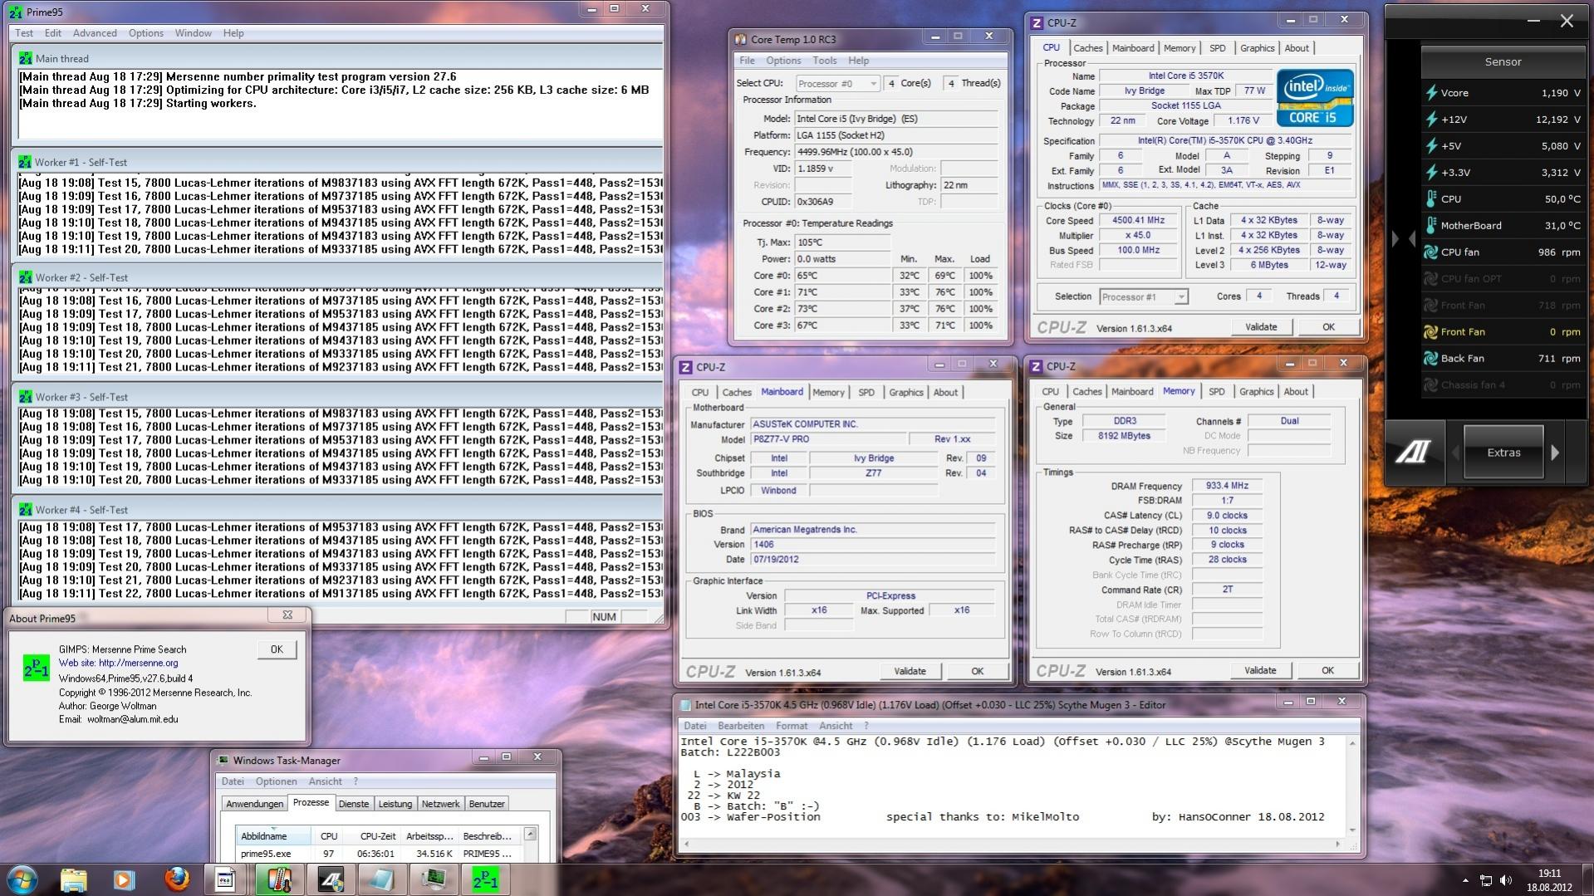Click the Sensor header in AI Suite panel
The height and width of the screenshot is (896, 1594).
[1503, 61]
